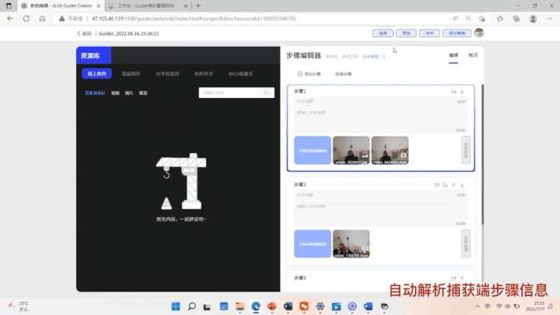Click the vertical 选择资源 button in Step 1
The image size is (560, 315).
[x=465, y=150]
